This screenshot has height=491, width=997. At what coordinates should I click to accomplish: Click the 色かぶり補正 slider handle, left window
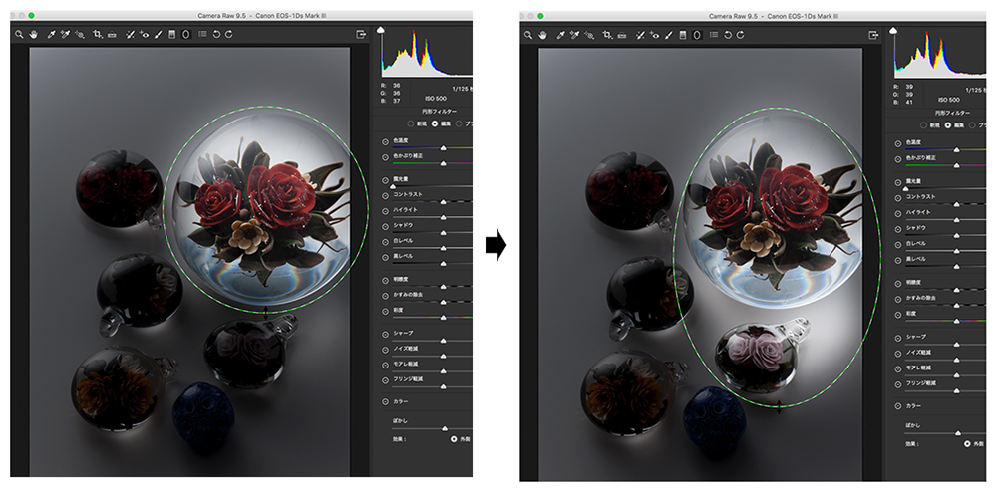click(x=444, y=163)
